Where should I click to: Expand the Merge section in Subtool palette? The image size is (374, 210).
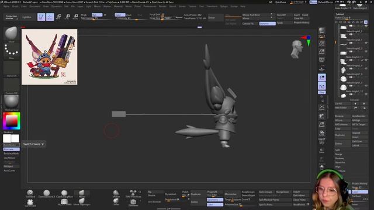tap(338, 154)
